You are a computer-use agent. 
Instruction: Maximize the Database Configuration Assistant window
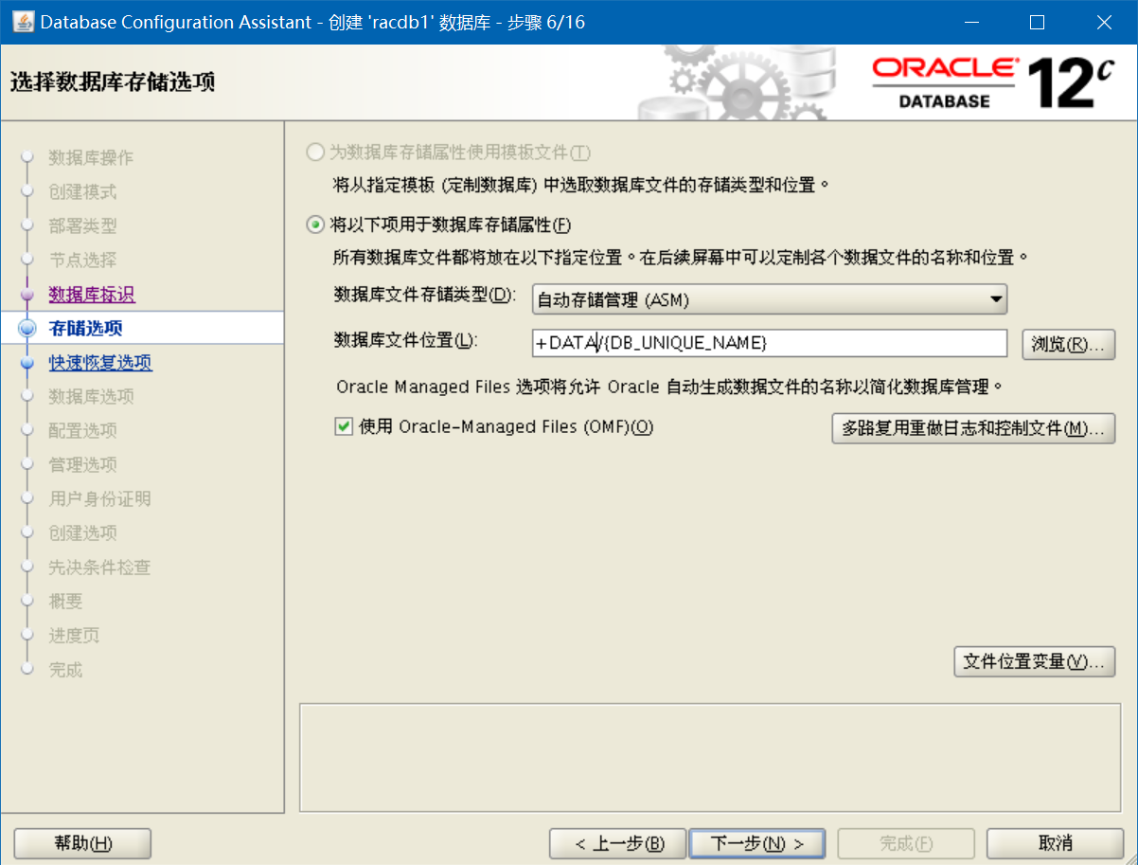pyautogui.click(x=1037, y=22)
